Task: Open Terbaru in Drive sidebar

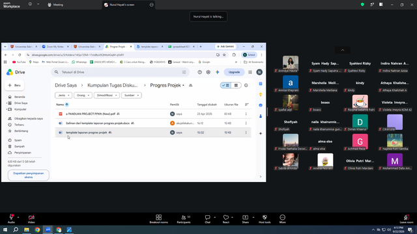Action: [19, 125]
